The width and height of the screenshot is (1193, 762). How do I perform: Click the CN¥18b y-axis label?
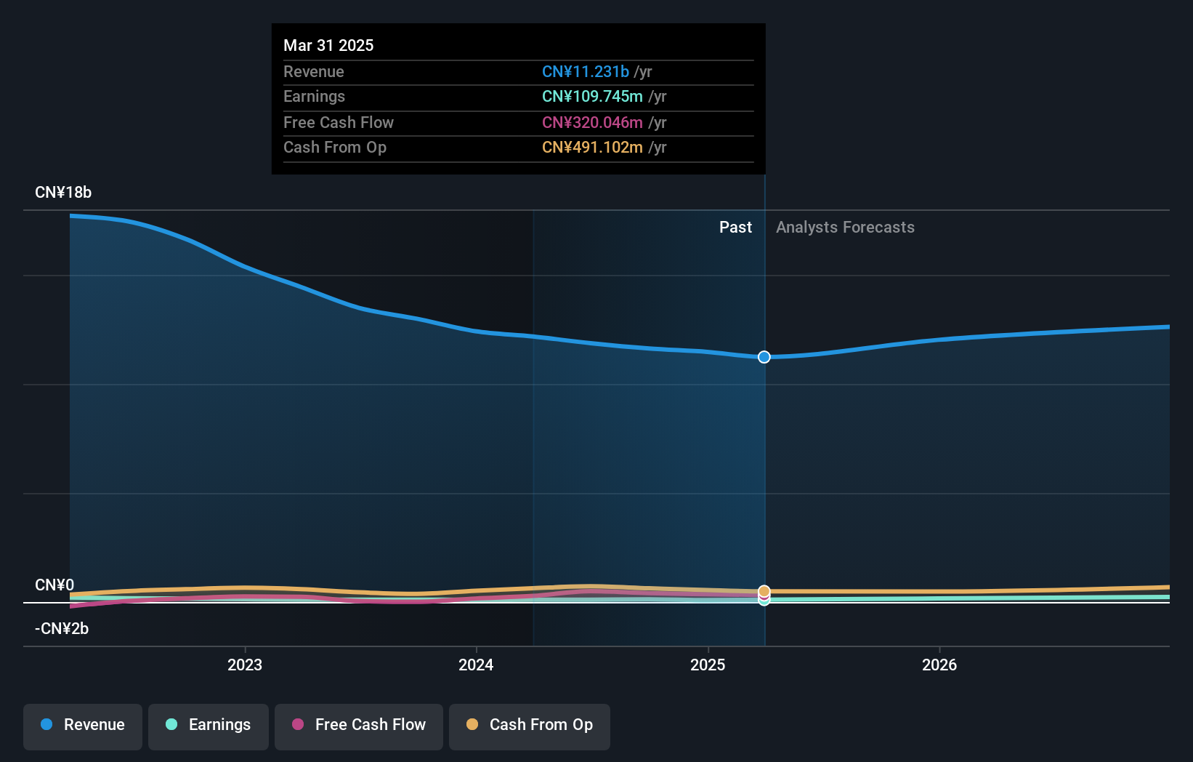(63, 193)
